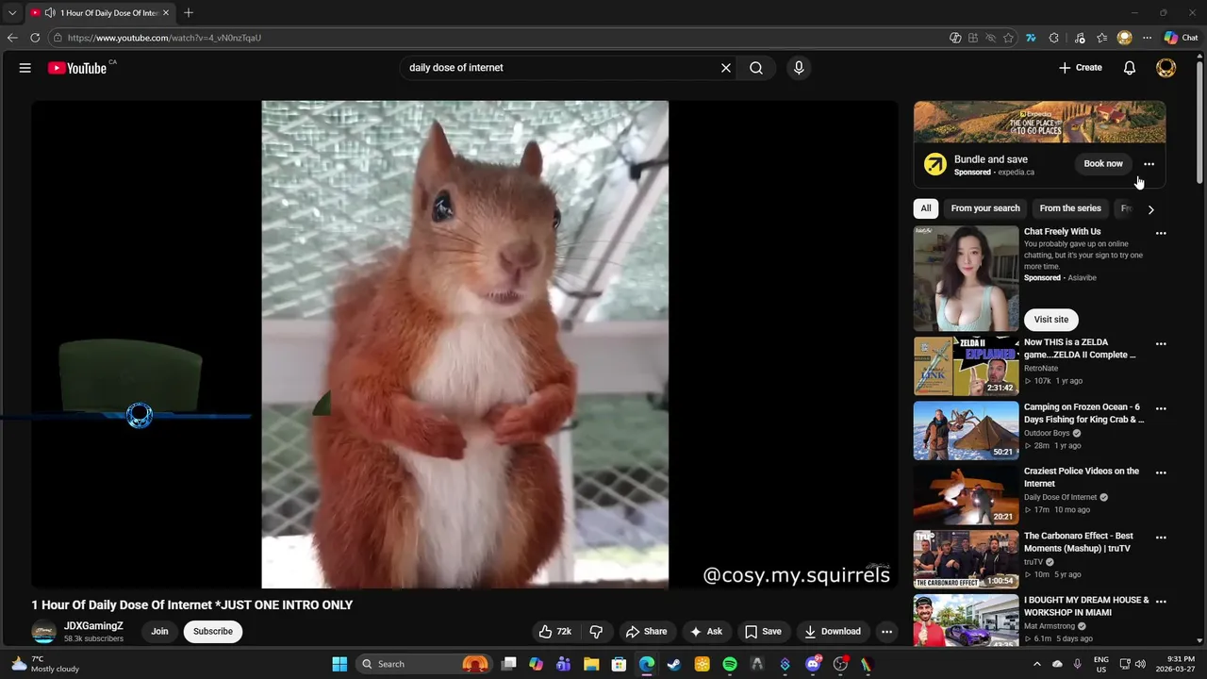Open a new browser tab
The width and height of the screenshot is (1207, 679).
pyautogui.click(x=189, y=13)
